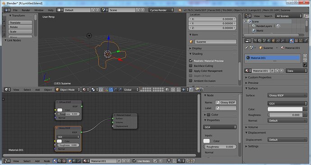The height and width of the screenshot is (165, 311).
Task: Unlink Material.001 with the X in node header
Action: coord(128,161)
